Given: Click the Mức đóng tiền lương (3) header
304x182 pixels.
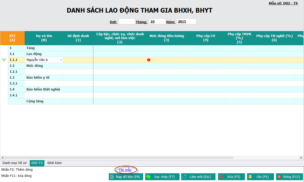Looking at the screenshot, I should (167, 38).
